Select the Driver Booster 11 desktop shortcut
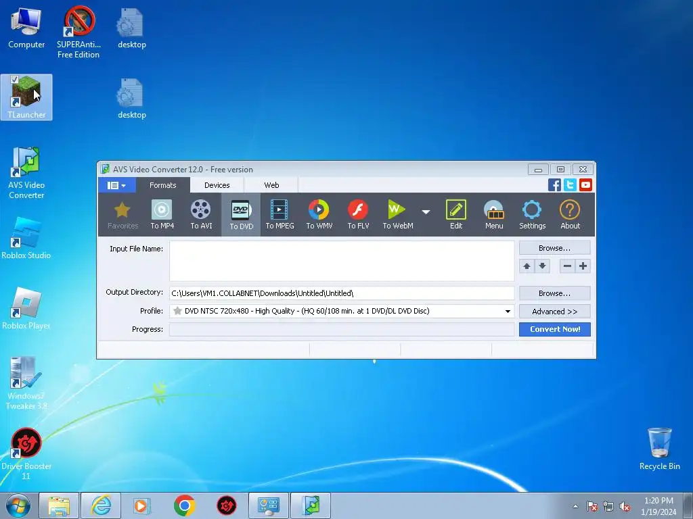Viewport: 693px width, 519px height. pyautogui.click(x=26, y=453)
